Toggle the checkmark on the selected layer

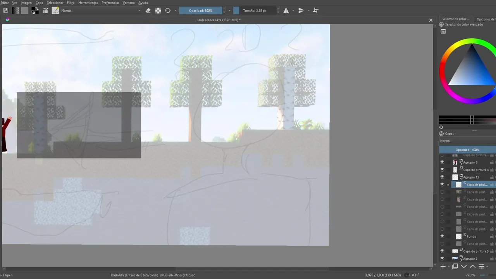[448, 185]
